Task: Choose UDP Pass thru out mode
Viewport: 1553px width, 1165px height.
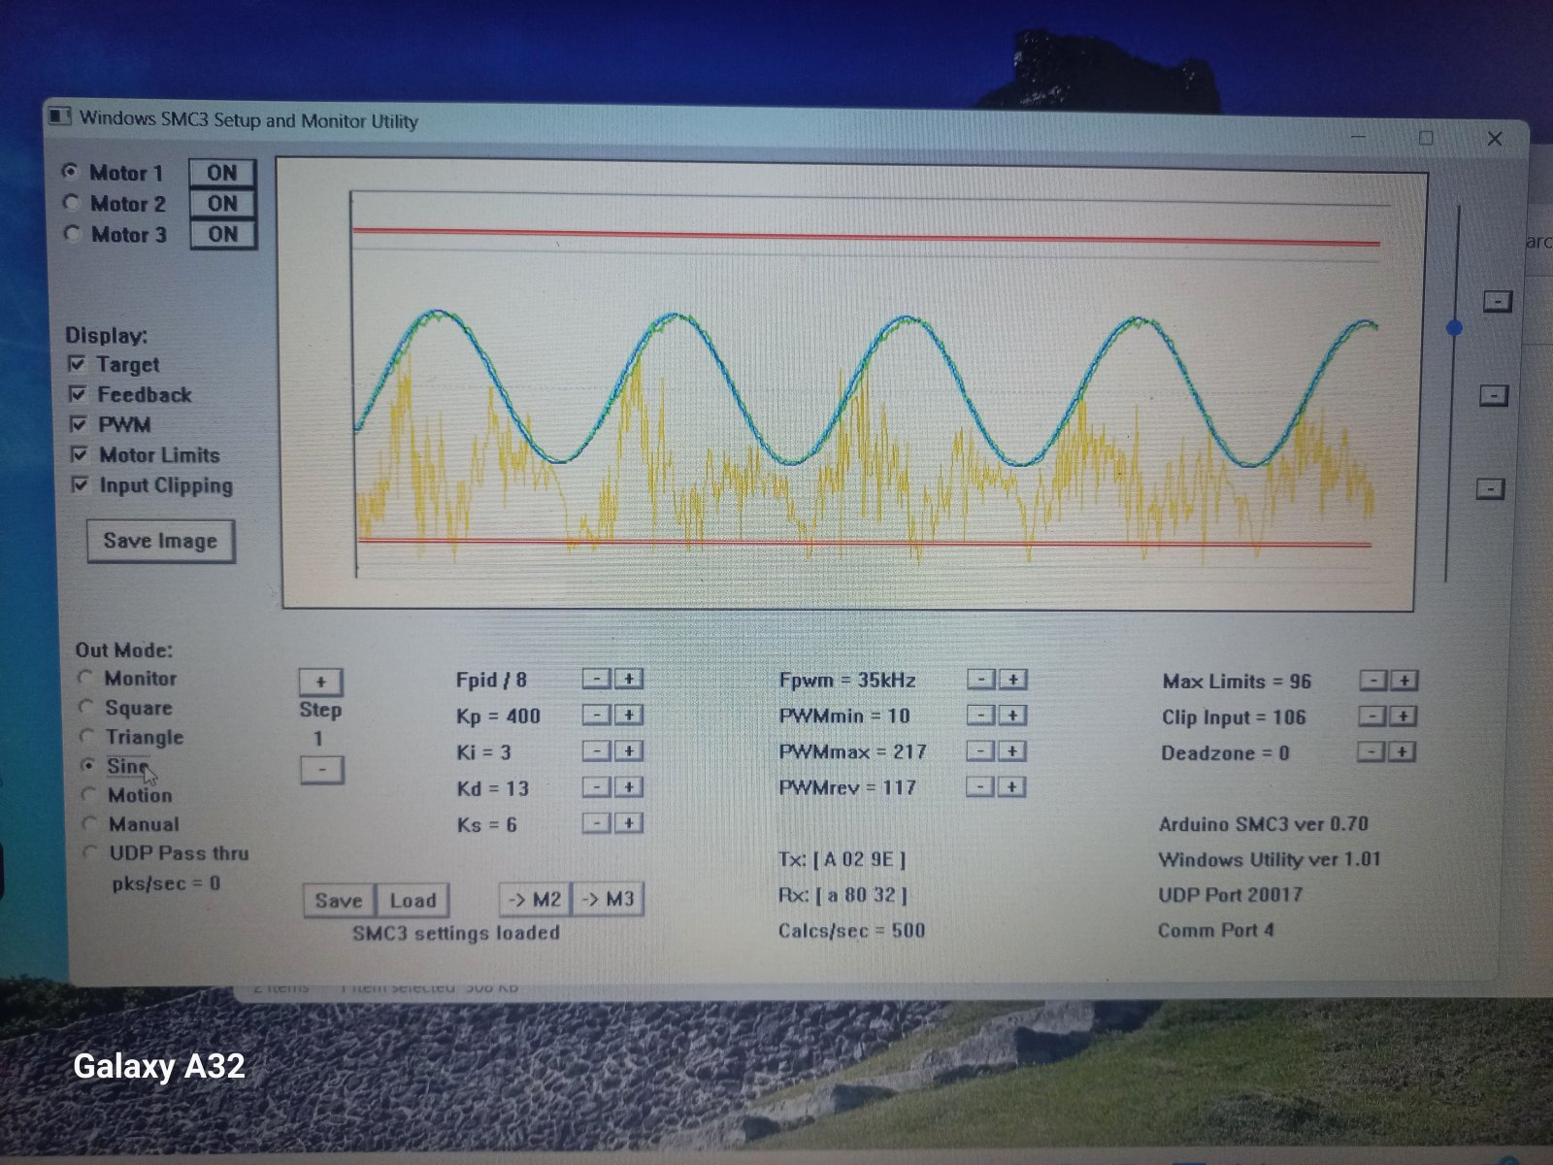Action: (x=90, y=852)
